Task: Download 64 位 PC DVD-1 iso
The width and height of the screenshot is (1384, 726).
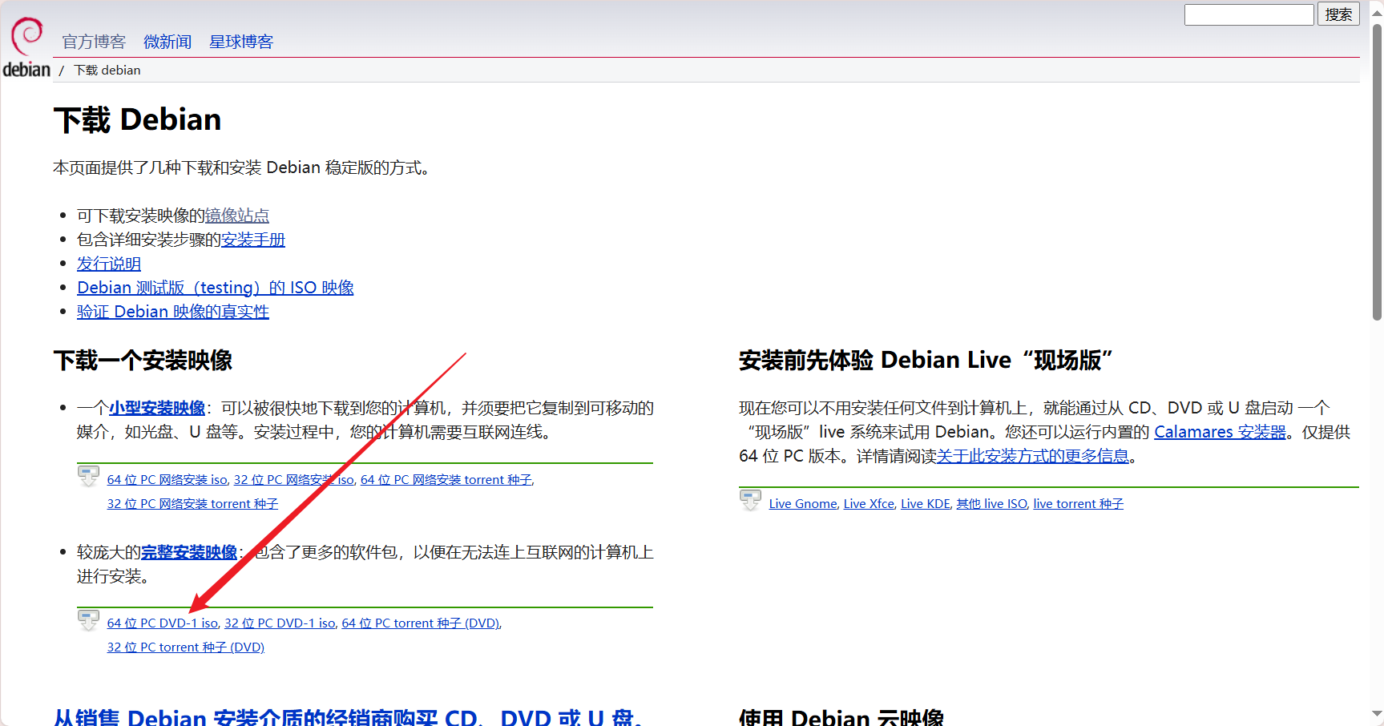Action: (x=163, y=623)
